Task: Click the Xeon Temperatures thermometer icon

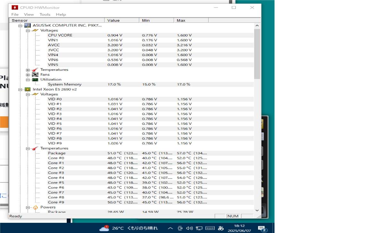Action: [35, 148]
